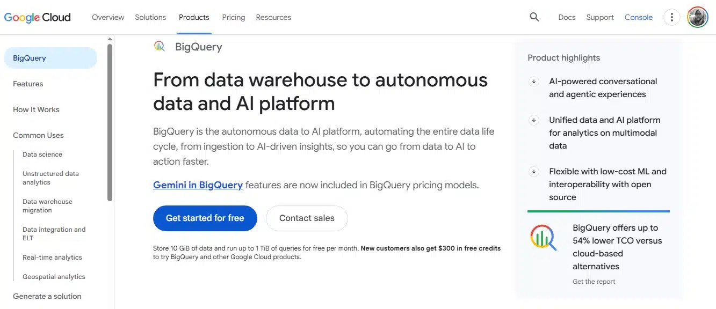The height and width of the screenshot is (309, 716).
Task: Open the Console link
Action: point(639,17)
